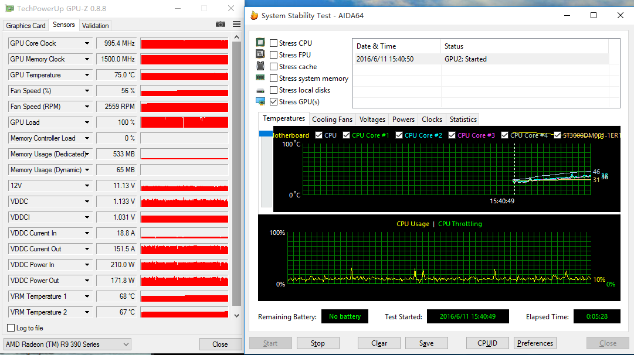Click the CPU chip icon beside Stress CPU
Screen dimensions: 634x355
260,42
